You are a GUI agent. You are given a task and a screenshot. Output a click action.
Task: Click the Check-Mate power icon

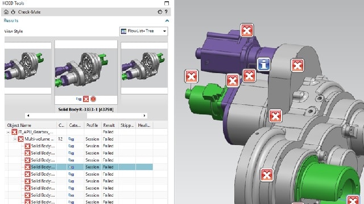pyautogui.click(x=13, y=12)
